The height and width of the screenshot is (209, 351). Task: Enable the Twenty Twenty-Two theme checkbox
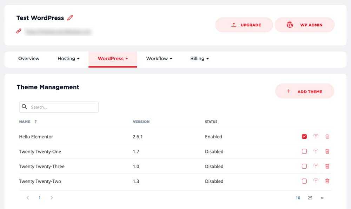tap(304, 181)
